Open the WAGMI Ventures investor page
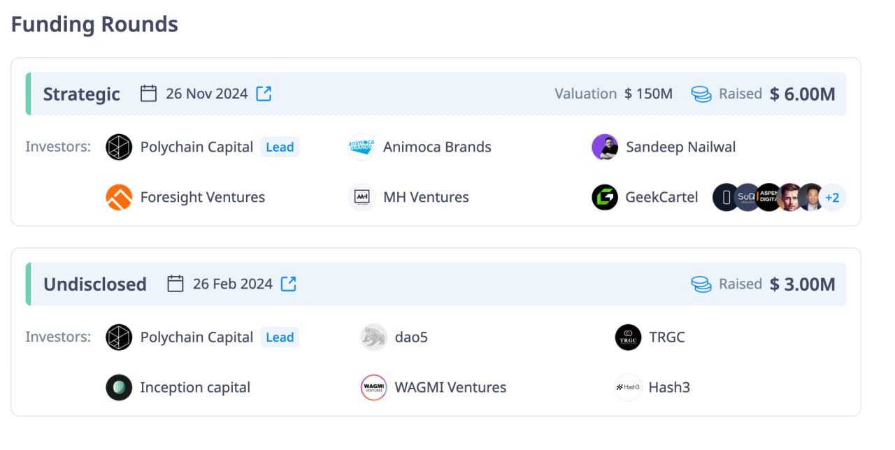The image size is (895, 450). pyautogui.click(x=450, y=388)
